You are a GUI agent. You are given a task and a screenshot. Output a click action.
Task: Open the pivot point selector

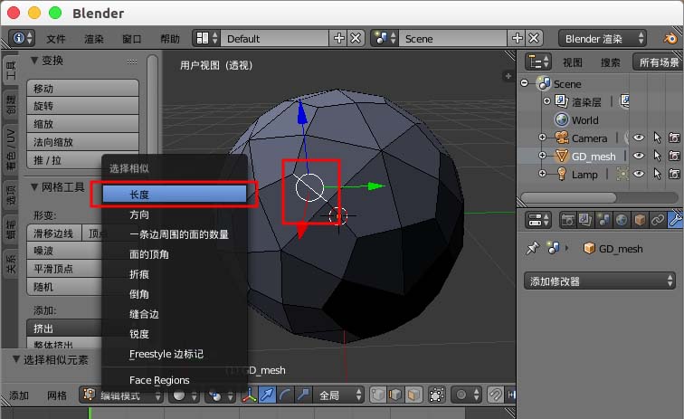pos(220,395)
